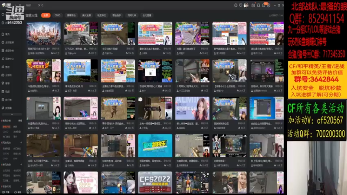The height and width of the screenshot is (195, 347).
Task: Open 视频 videos in the sidebar
Action: click(6, 91)
